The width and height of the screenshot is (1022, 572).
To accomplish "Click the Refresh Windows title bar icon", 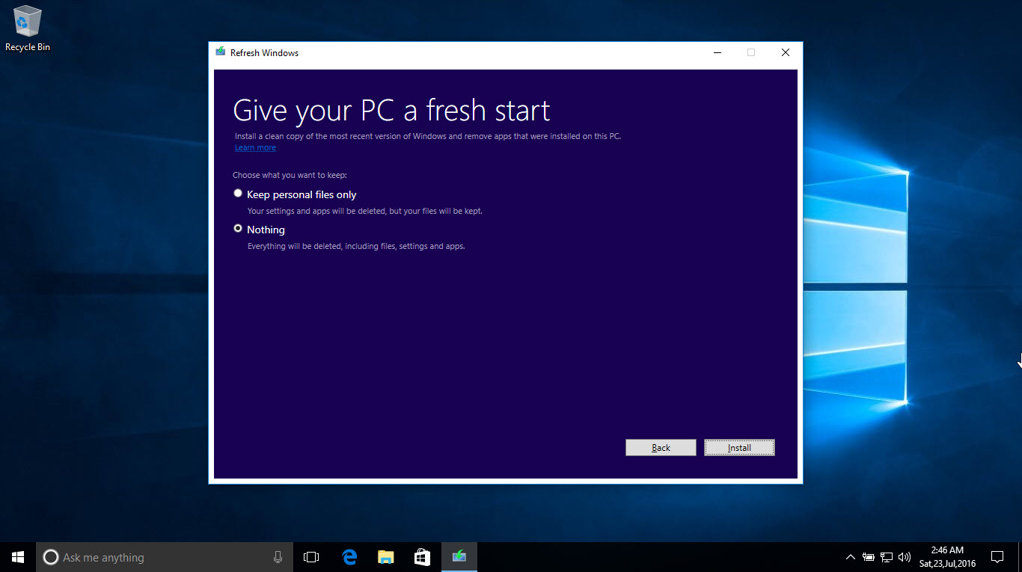I will [x=220, y=52].
